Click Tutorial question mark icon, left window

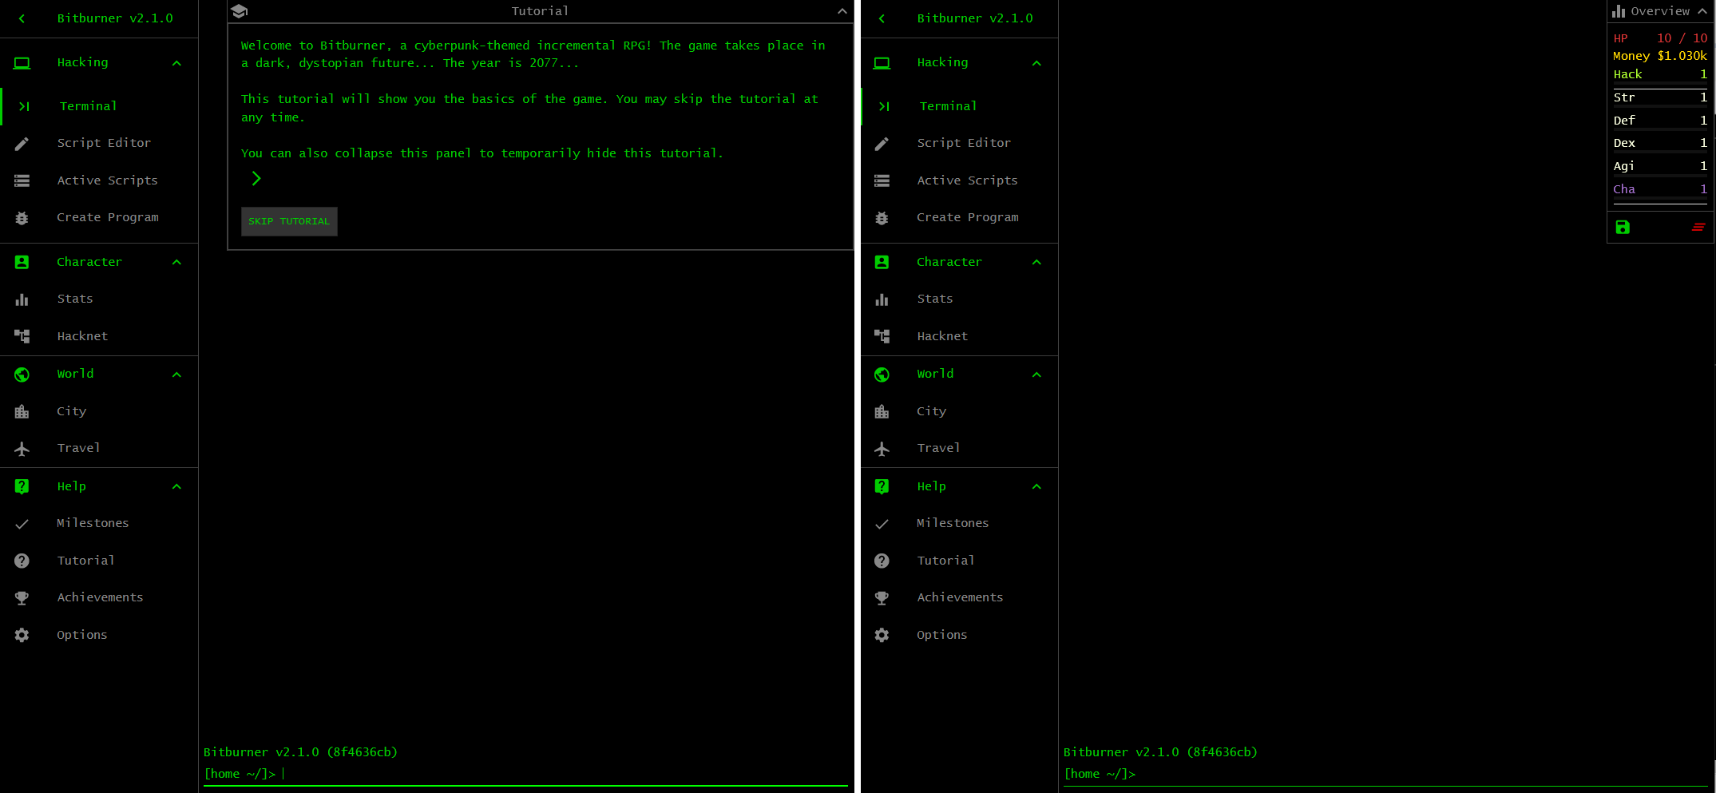(x=22, y=561)
